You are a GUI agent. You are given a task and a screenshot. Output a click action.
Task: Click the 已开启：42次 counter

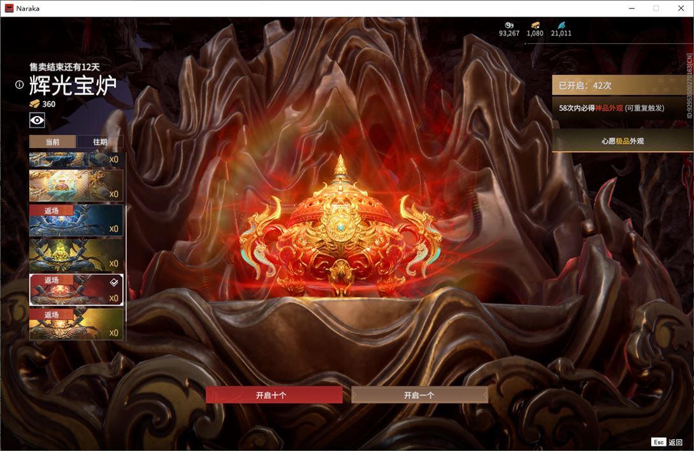pos(584,85)
